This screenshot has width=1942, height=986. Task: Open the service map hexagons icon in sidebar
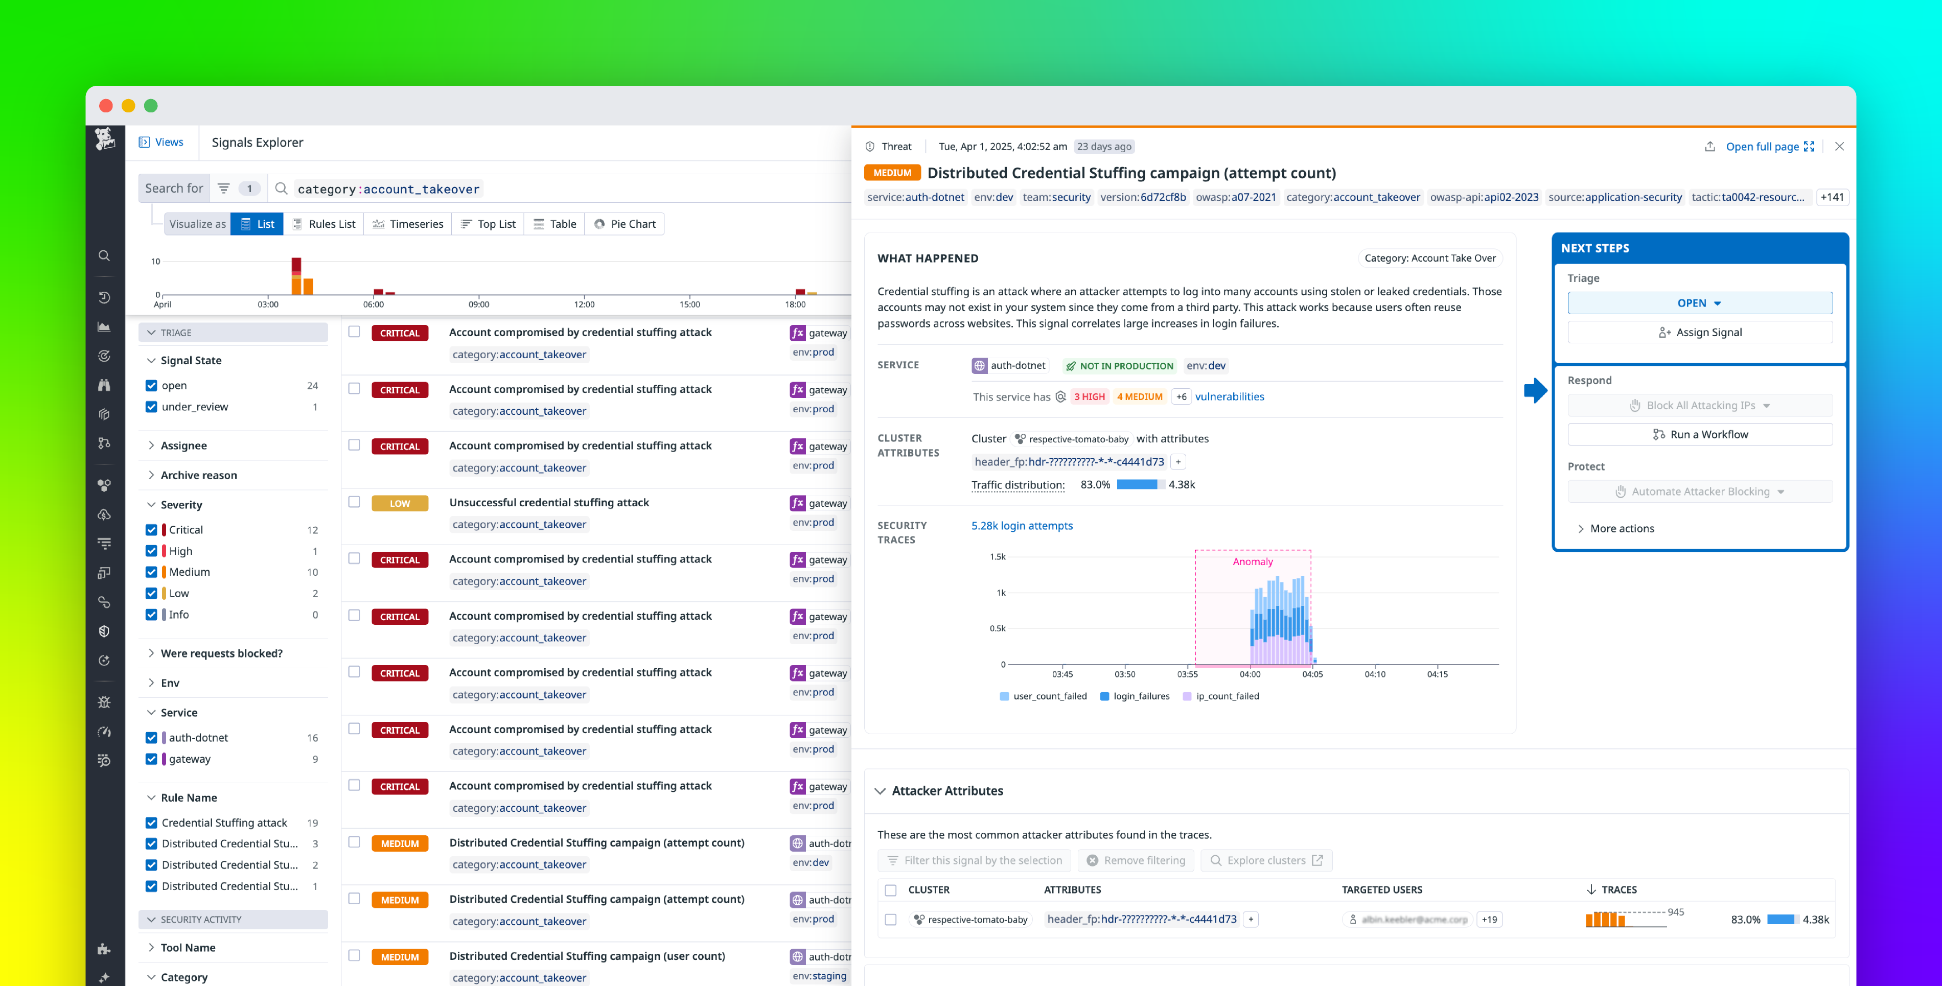pos(105,485)
